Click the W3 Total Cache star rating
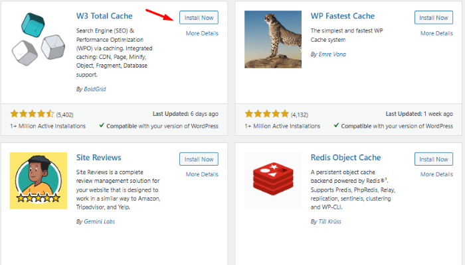Screen dimensions: 465x265 pyautogui.click(x=33, y=113)
